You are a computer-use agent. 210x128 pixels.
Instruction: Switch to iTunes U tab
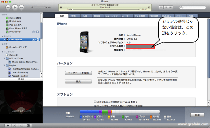(167, 16)
